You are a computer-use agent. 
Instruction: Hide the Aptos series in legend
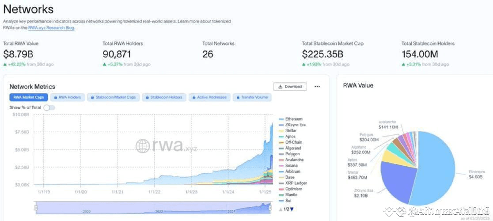pos(288,137)
